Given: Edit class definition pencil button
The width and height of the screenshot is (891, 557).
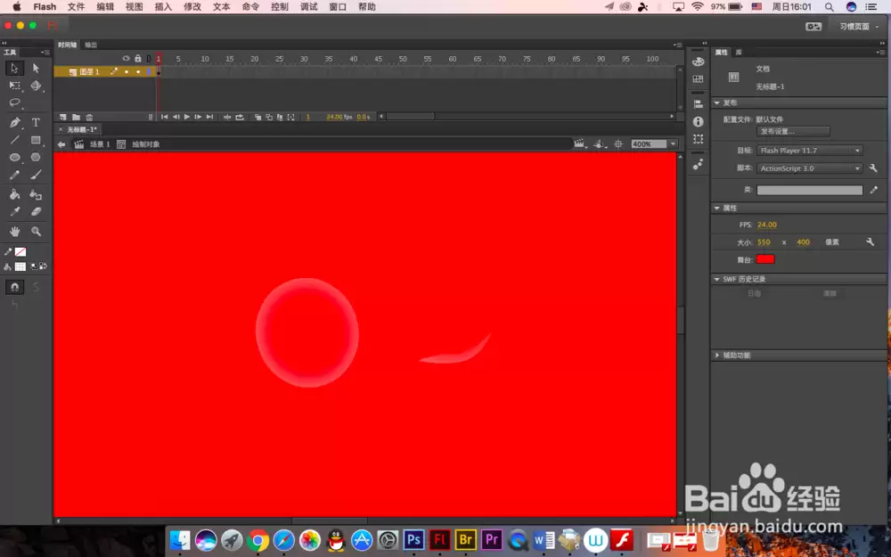Looking at the screenshot, I should click(x=873, y=190).
